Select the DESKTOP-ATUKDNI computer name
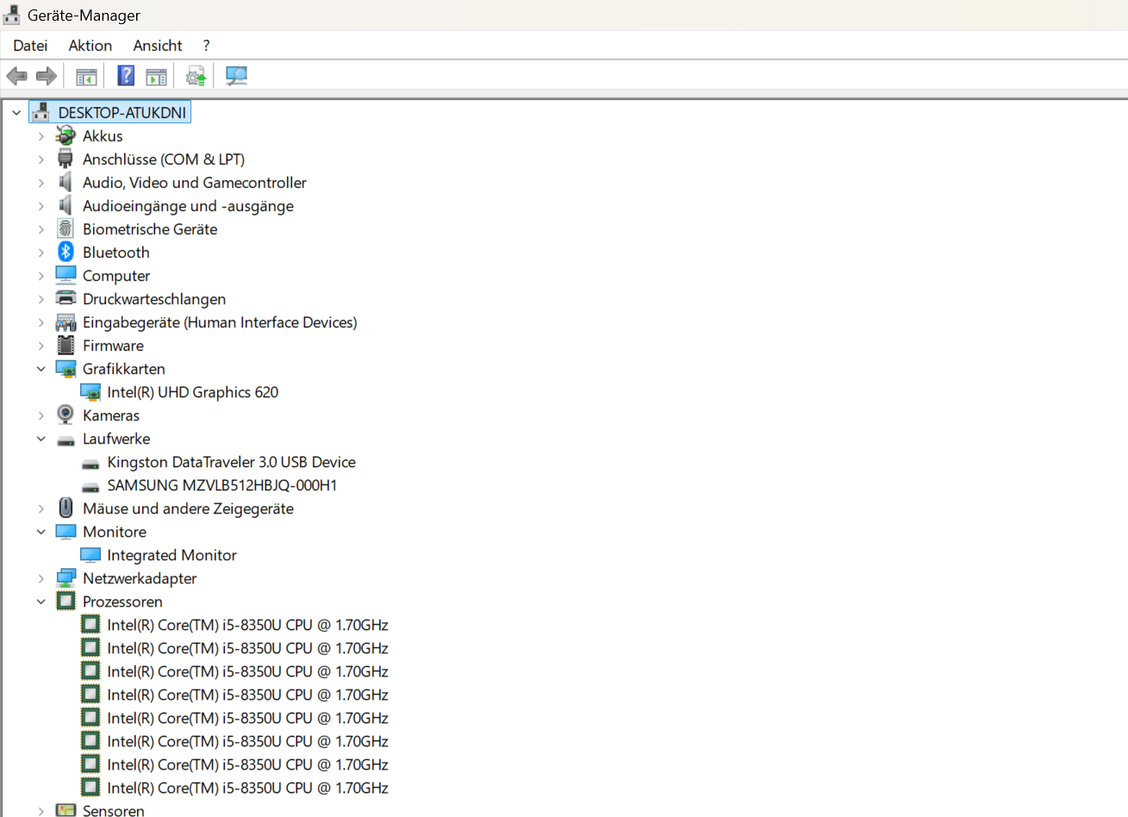 tap(122, 112)
